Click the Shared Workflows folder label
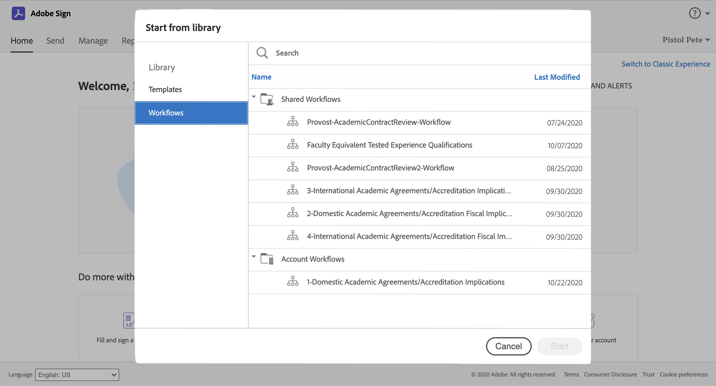Viewport: 716px width, 386px height. (x=311, y=99)
